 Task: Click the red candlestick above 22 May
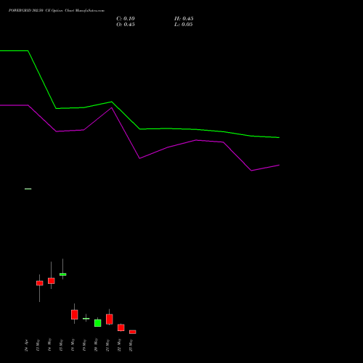(121, 327)
